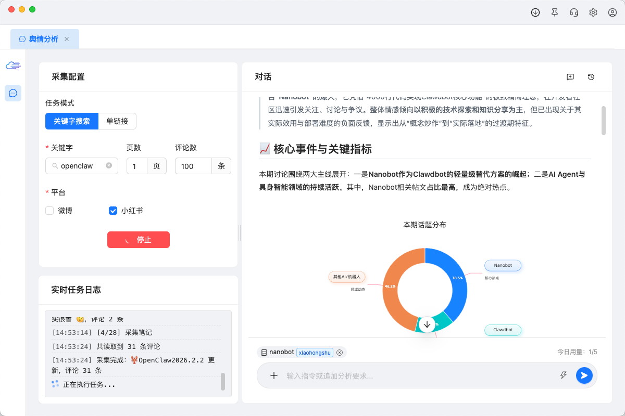Open user account profile icon
Viewport: 625px width, 416px height.
tap(612, 12)
